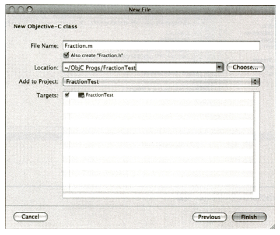Click the File Name text field
The height and width of the screenshot is (235, 280).
tap(161, 46)
